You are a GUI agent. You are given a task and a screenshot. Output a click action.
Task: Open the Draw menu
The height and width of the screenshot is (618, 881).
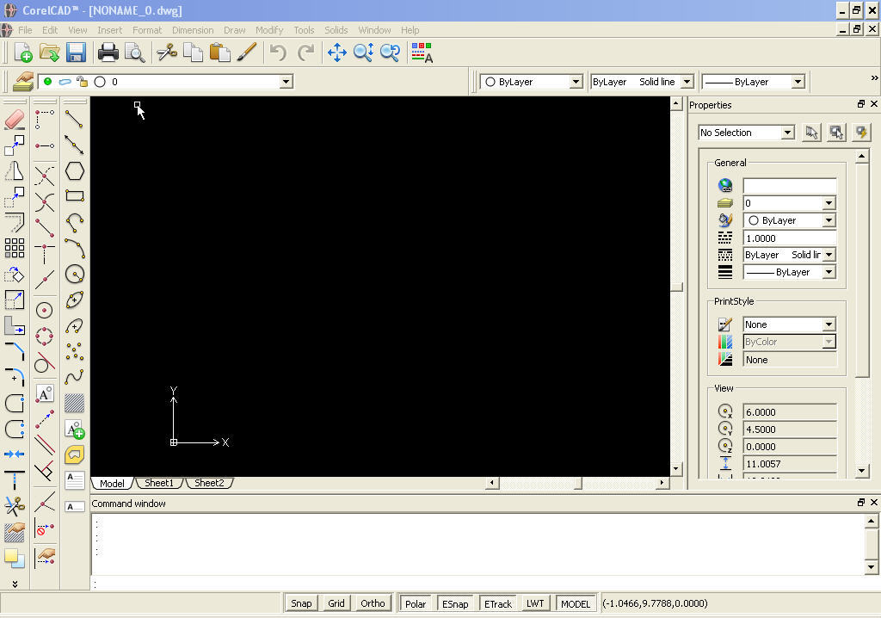point(234,30)
